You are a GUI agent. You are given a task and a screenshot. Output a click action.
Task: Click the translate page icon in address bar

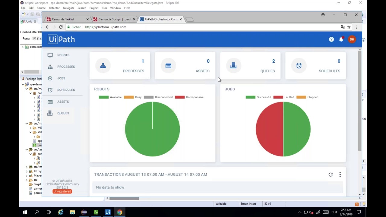[343, 27]
